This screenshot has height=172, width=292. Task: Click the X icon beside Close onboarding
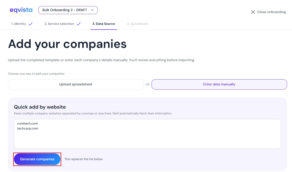pos(253,12)
